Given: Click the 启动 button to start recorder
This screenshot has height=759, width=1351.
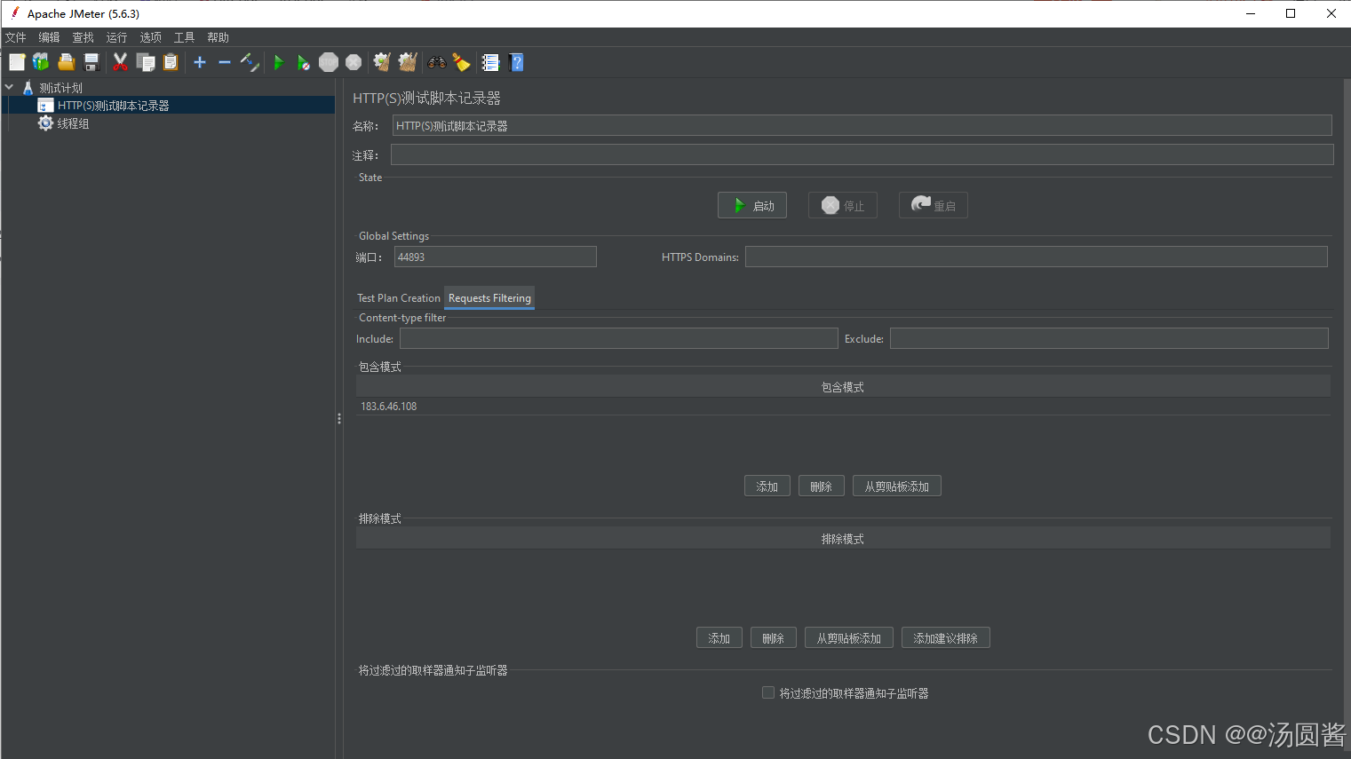Looking at the screenshot, I should [x=752, y=205].
